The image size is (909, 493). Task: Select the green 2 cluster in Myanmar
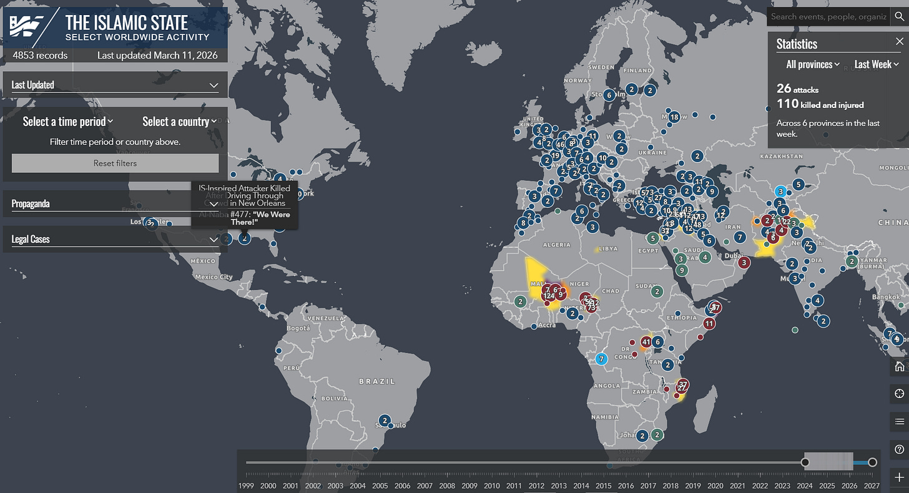click(x=852, y=261)
